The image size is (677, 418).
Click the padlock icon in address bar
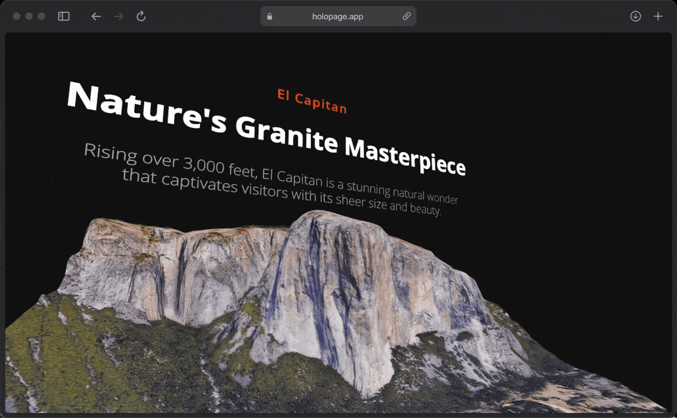pos(270,17)
